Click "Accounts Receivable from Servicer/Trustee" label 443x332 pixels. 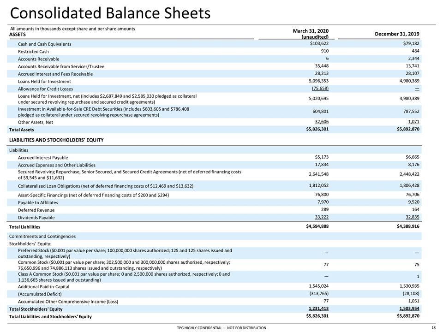pyautogui.click(x=61, y=66)
